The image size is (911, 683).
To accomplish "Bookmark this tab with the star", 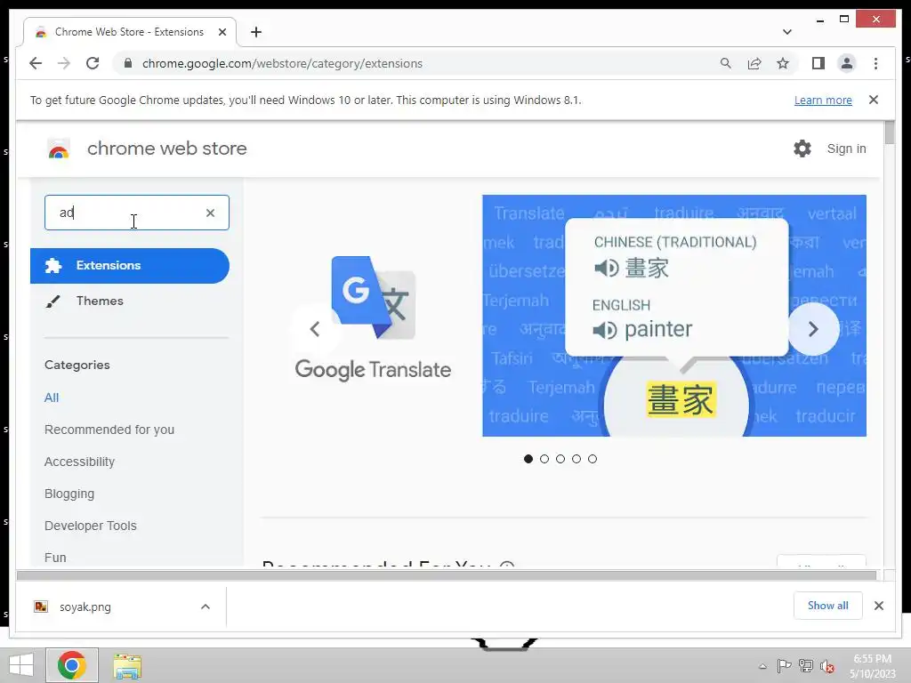I will [x=783, y=63].
